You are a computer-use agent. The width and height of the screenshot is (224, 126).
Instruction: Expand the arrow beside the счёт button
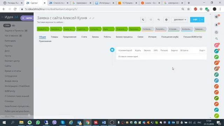click(202, 20)
